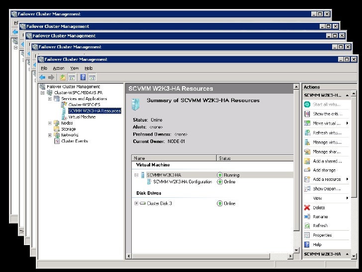The height and width of the screenshot is (272, 362).
Task: Open the Action menu
Action: tap(59, 68)
